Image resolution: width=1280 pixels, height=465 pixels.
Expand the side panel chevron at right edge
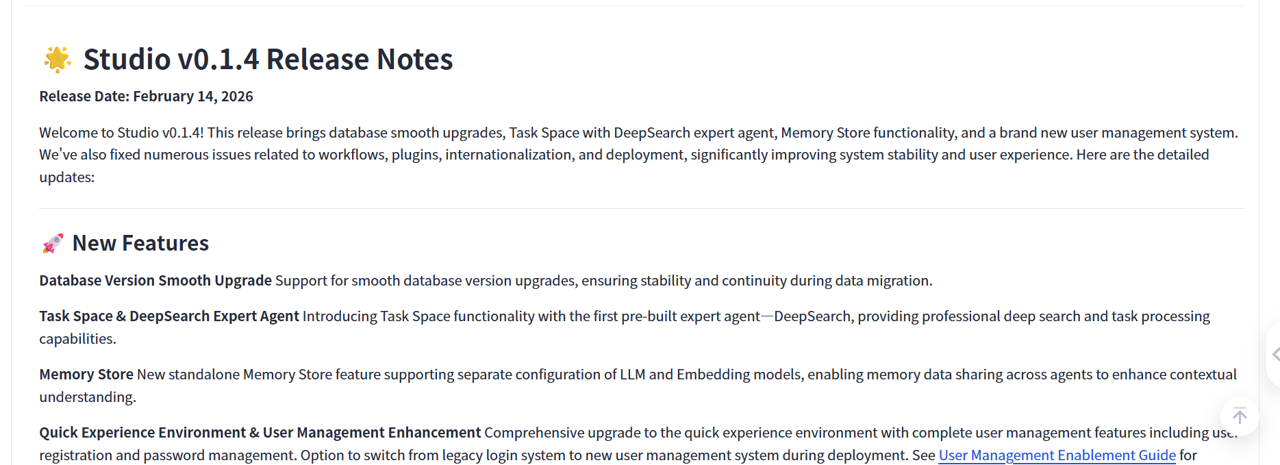[1275, 355]
